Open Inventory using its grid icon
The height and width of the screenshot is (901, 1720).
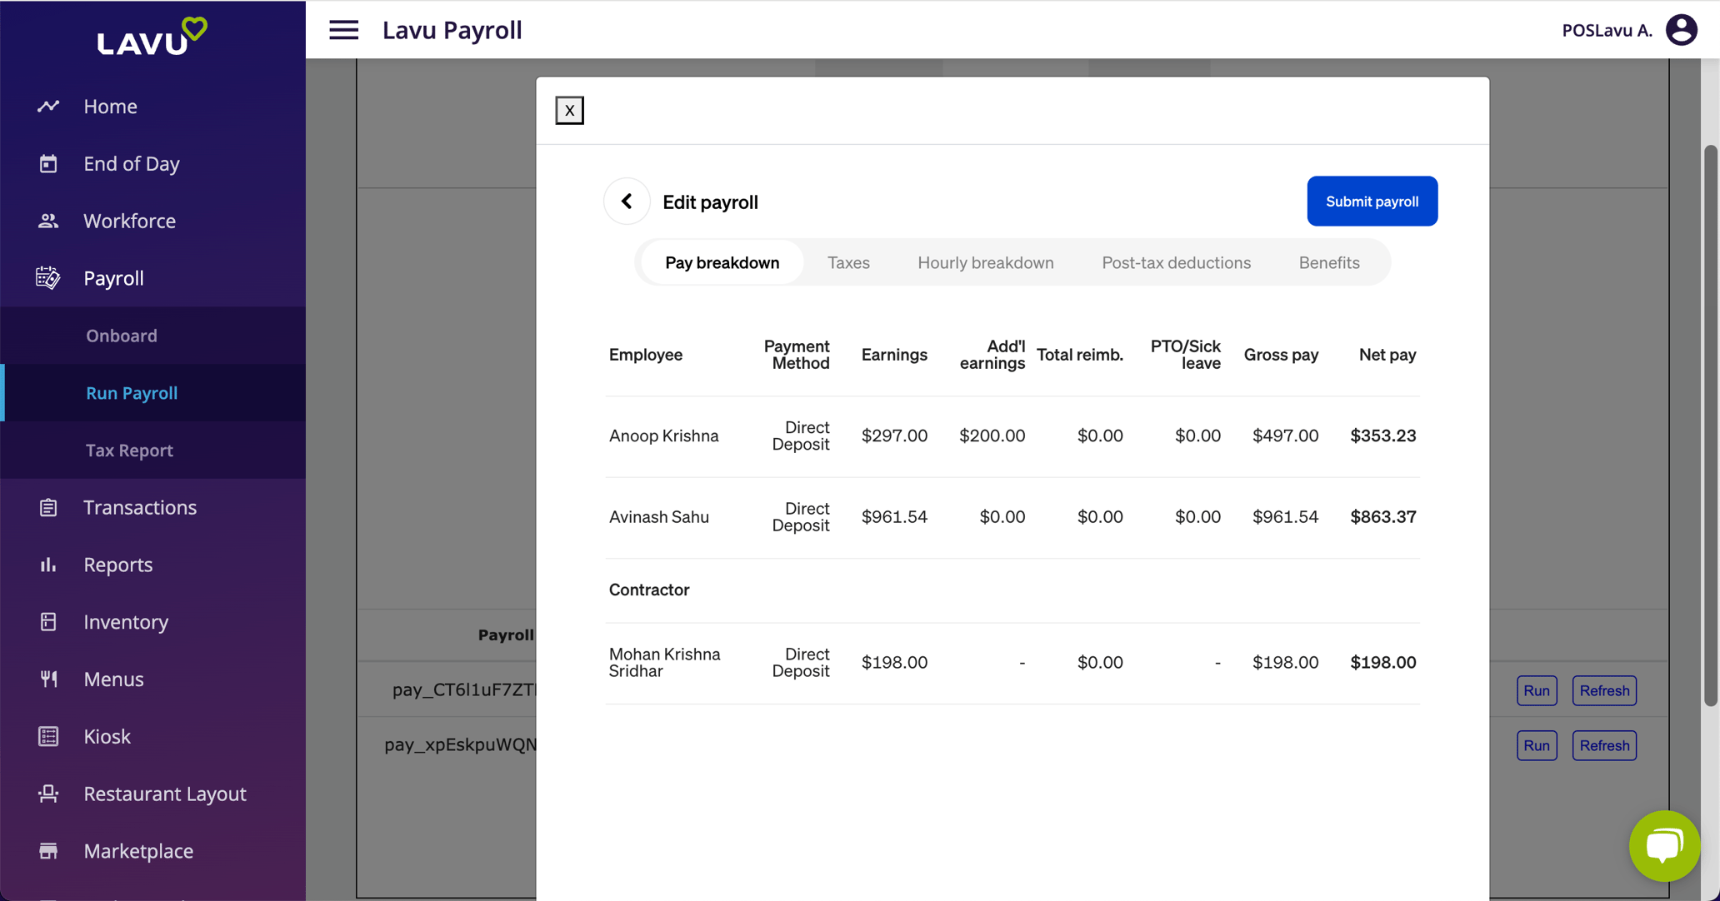pos(47,622)
